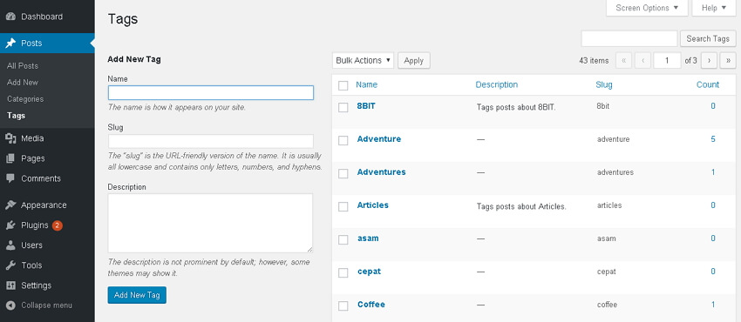Viewport: 741px width, 322px height.
Task: Open the Dashboard menu
Action: pos(42,17)
